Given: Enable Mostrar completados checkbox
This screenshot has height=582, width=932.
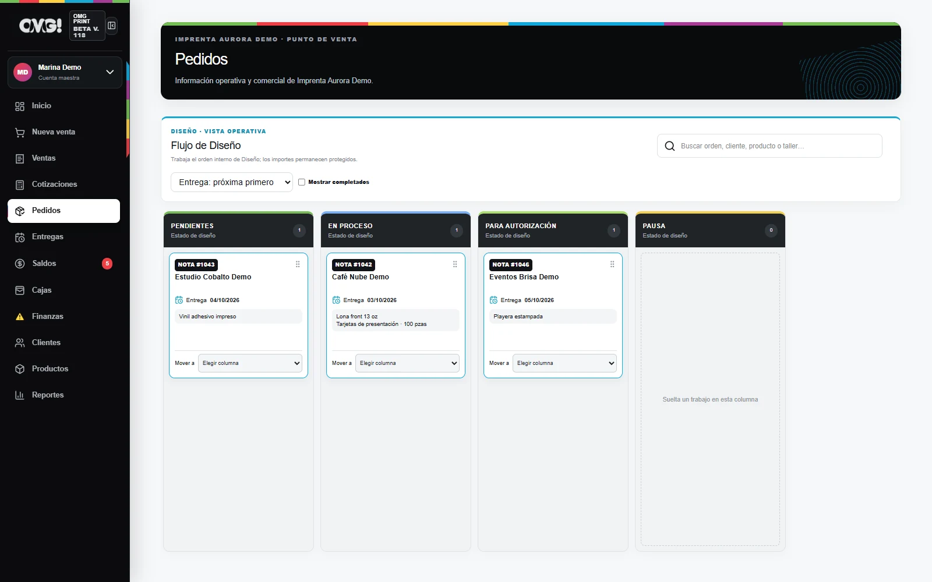Looking at the screenshot, I should click(x=302, y=182).
